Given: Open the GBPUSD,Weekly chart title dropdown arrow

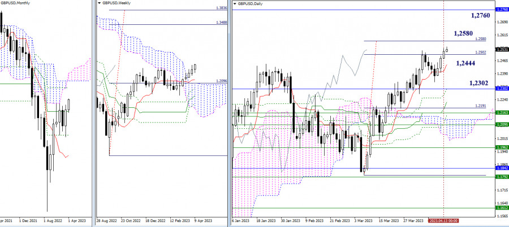Looking at the screenshot, I should point(100,3).
